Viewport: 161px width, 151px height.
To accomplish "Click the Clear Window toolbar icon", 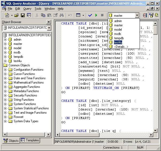I will click(56, 15).
